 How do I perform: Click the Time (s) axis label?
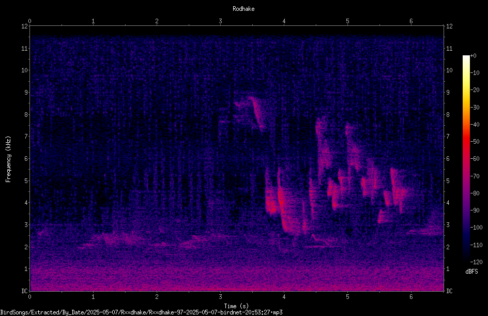[236, 306]
